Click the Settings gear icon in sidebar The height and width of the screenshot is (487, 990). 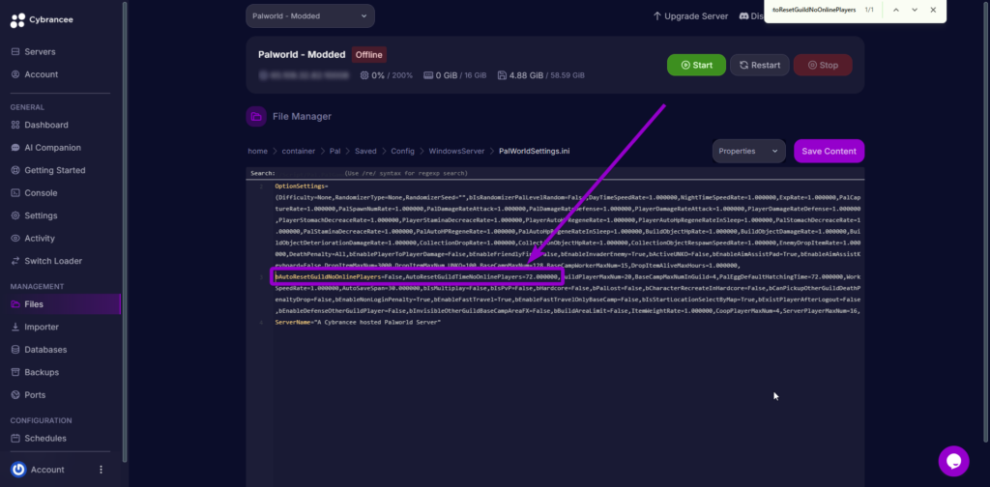pyautogui.click(x=15, y=215)
